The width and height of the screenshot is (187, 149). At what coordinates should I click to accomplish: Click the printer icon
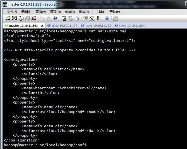77,18
